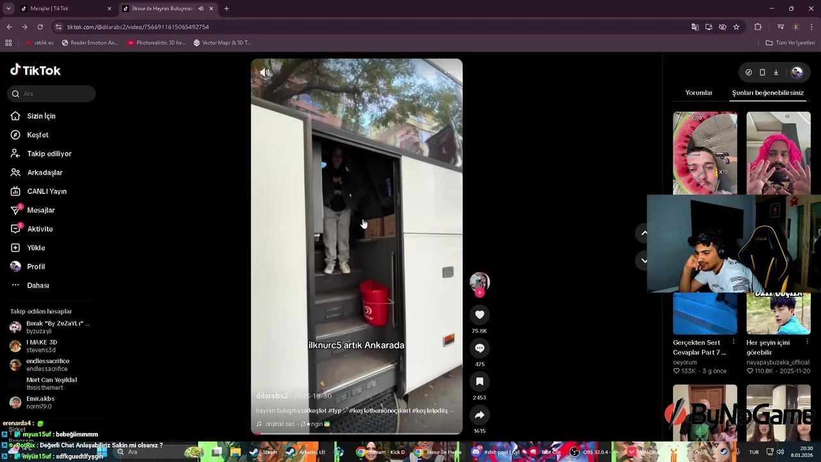The width and height of the screenshot is (821, 462).
Task: Open profile avatar in TikTok top pill
Action: pyautogui.click(x=797, y=73)
